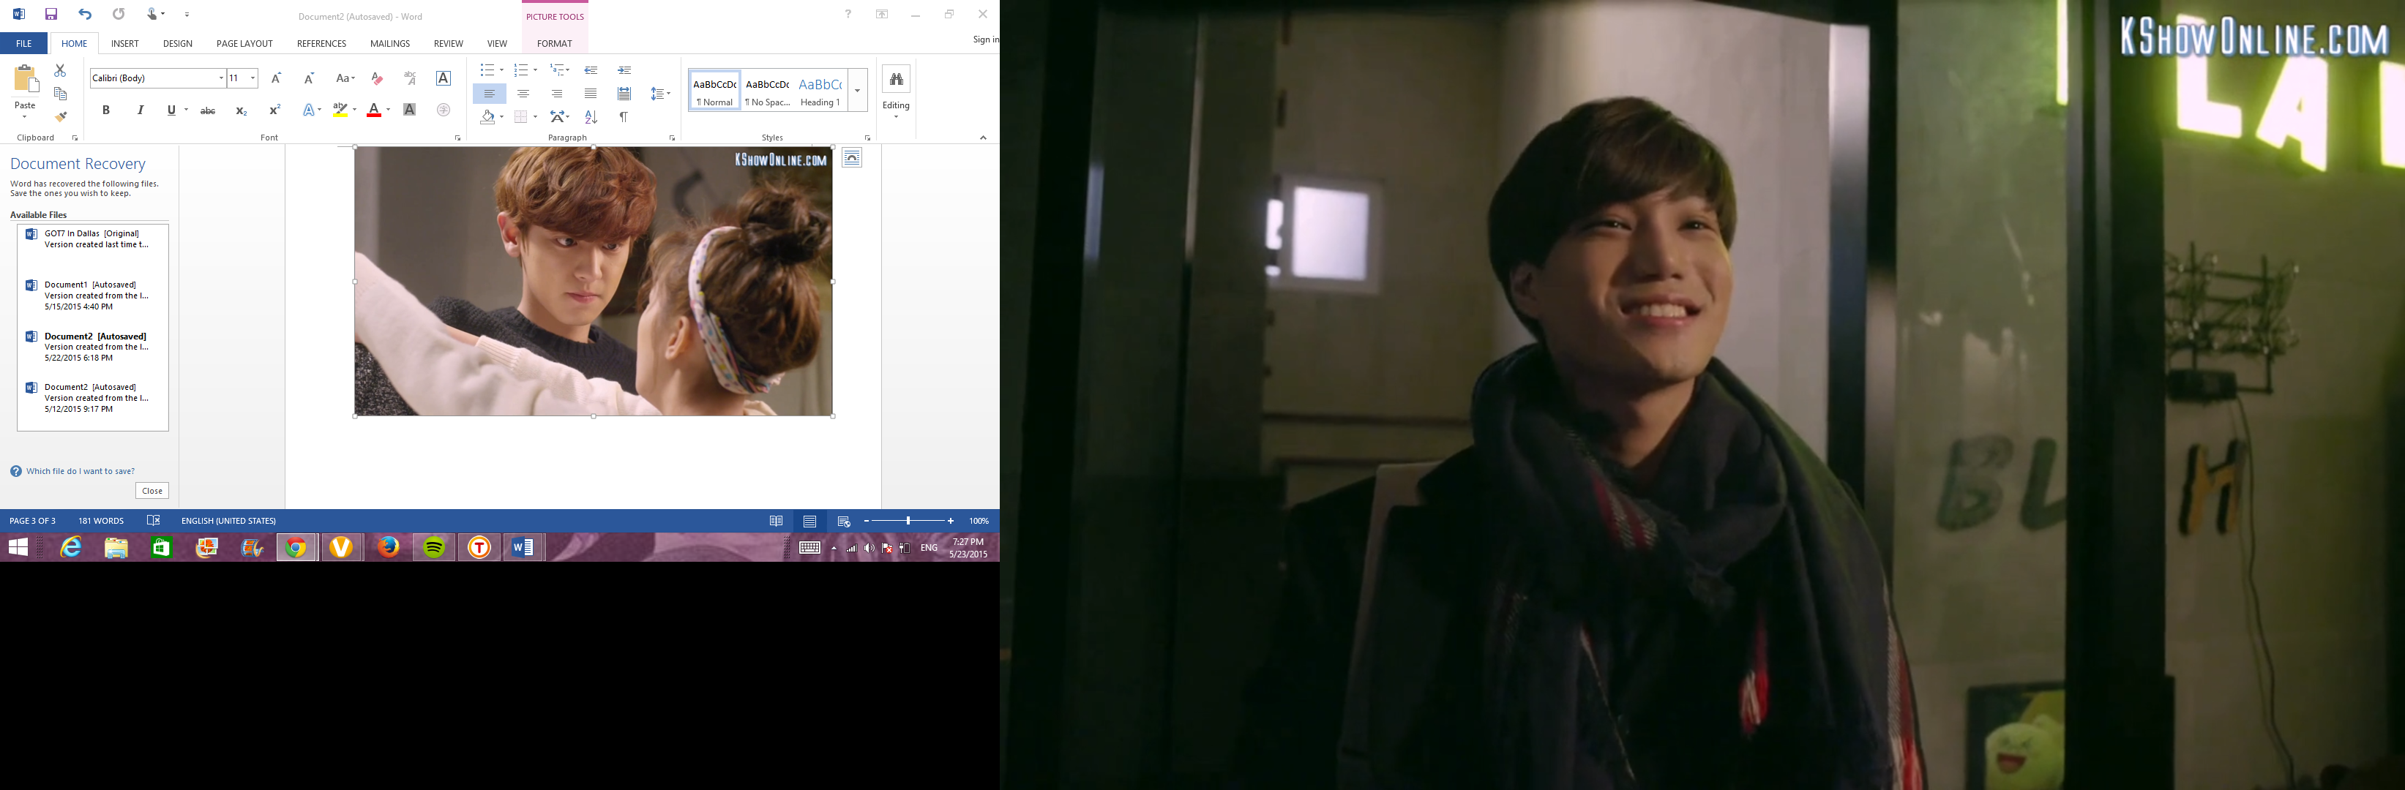Expand the Styles gallery
This screenshot has height=790, width=2405.
(x=857, y=91)
